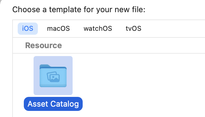Select the Asset Catalog folder icon

53,76
